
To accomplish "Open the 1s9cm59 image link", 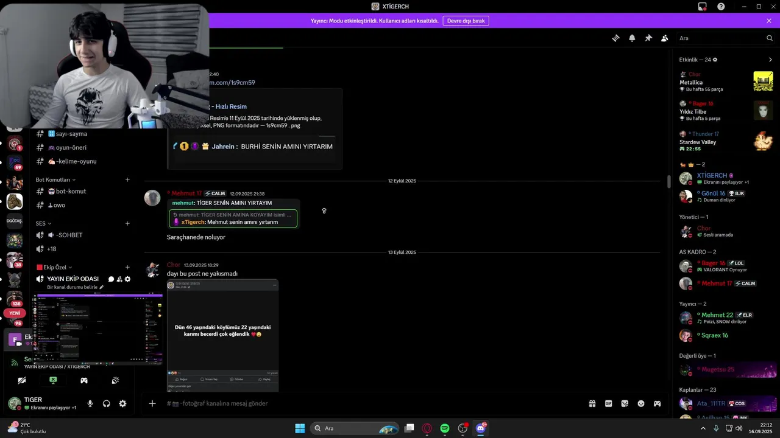I will (x=233, y=83).
